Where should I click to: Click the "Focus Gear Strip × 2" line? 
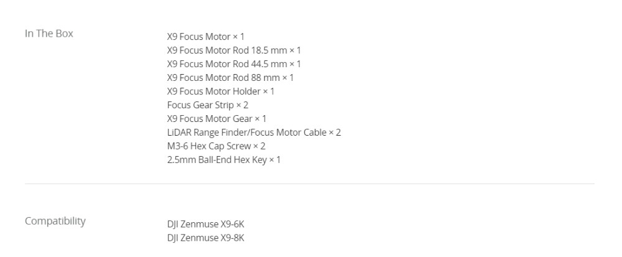pos(208,105)
